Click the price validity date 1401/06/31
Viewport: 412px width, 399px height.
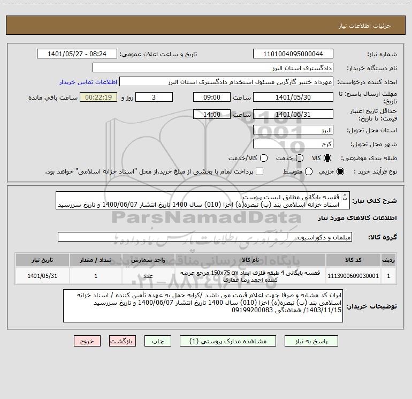293,114
